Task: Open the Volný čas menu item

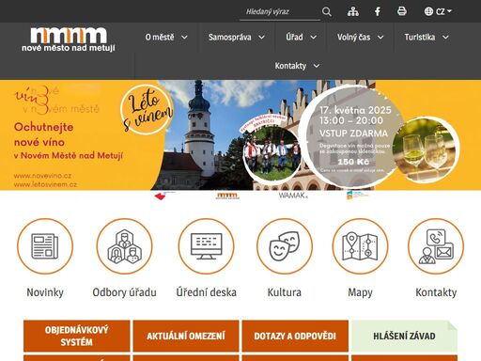Action: [360, 38]
